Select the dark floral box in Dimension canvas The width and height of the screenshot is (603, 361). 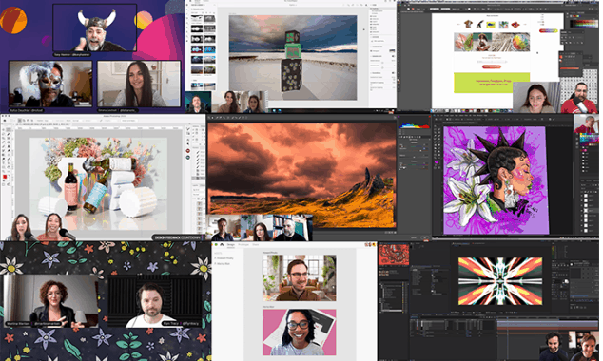tap(291, 75)
